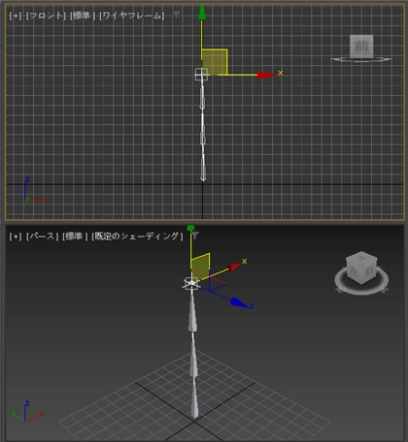The image size is (408, 442).
Task: Select the upper shaded bone in Perspective viewport
Action: pyautogui.click(x=192, y=312)
